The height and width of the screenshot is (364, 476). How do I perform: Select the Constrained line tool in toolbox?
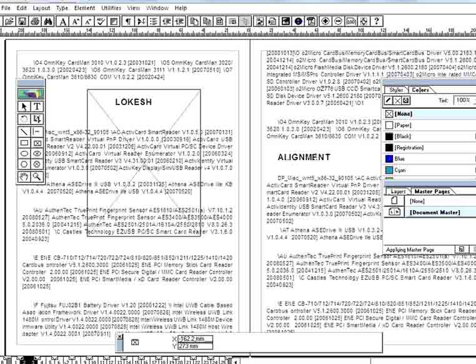(x=37, y=132)
